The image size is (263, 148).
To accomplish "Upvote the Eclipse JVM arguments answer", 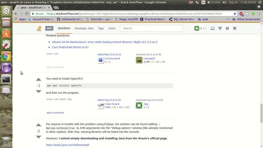I will (39, 125).
